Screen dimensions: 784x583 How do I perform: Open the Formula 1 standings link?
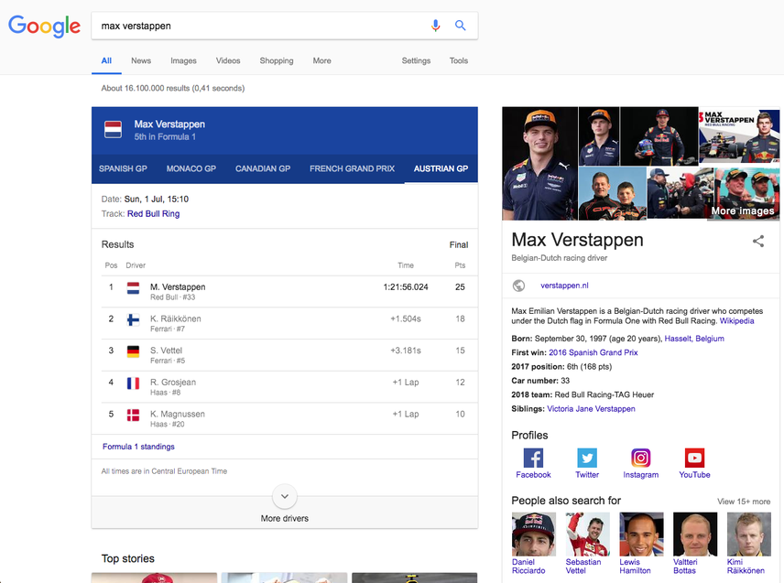138,447
